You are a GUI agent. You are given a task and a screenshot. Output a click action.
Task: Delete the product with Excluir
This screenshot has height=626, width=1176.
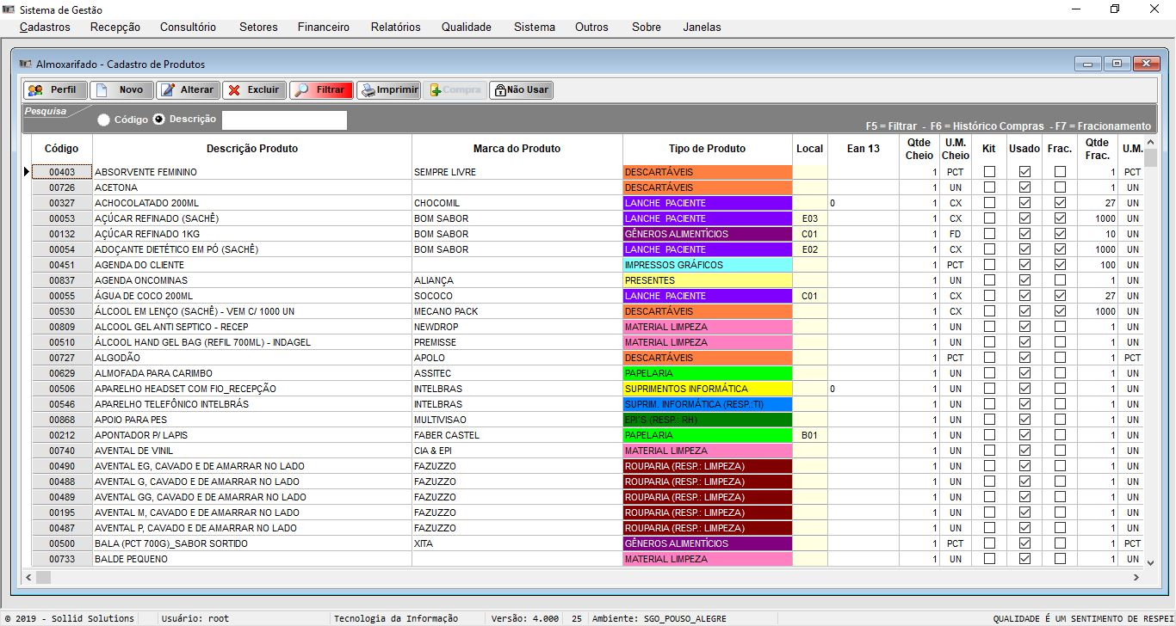(254, 89)
